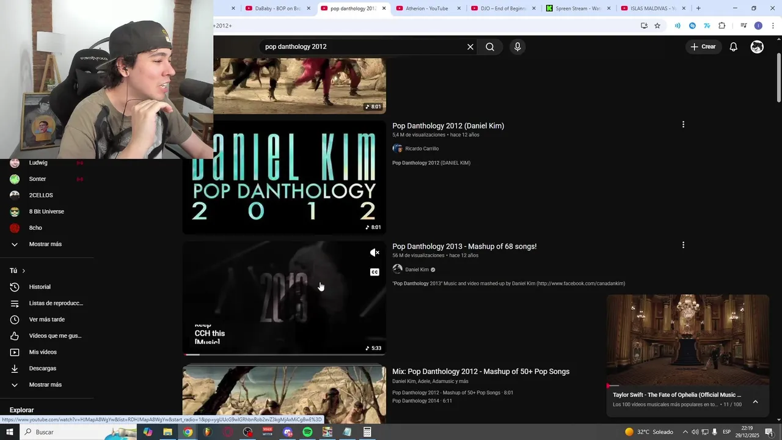This screenshot has height=440, width=782.
Task: Open Mix: Pop Danthology 2012 playlist title
Action: (481, 372)
